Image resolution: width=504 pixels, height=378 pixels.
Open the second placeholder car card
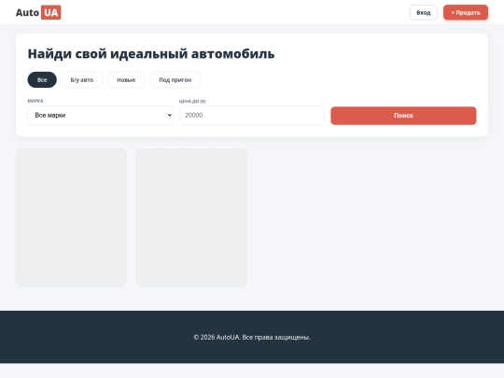coord(191,217)
